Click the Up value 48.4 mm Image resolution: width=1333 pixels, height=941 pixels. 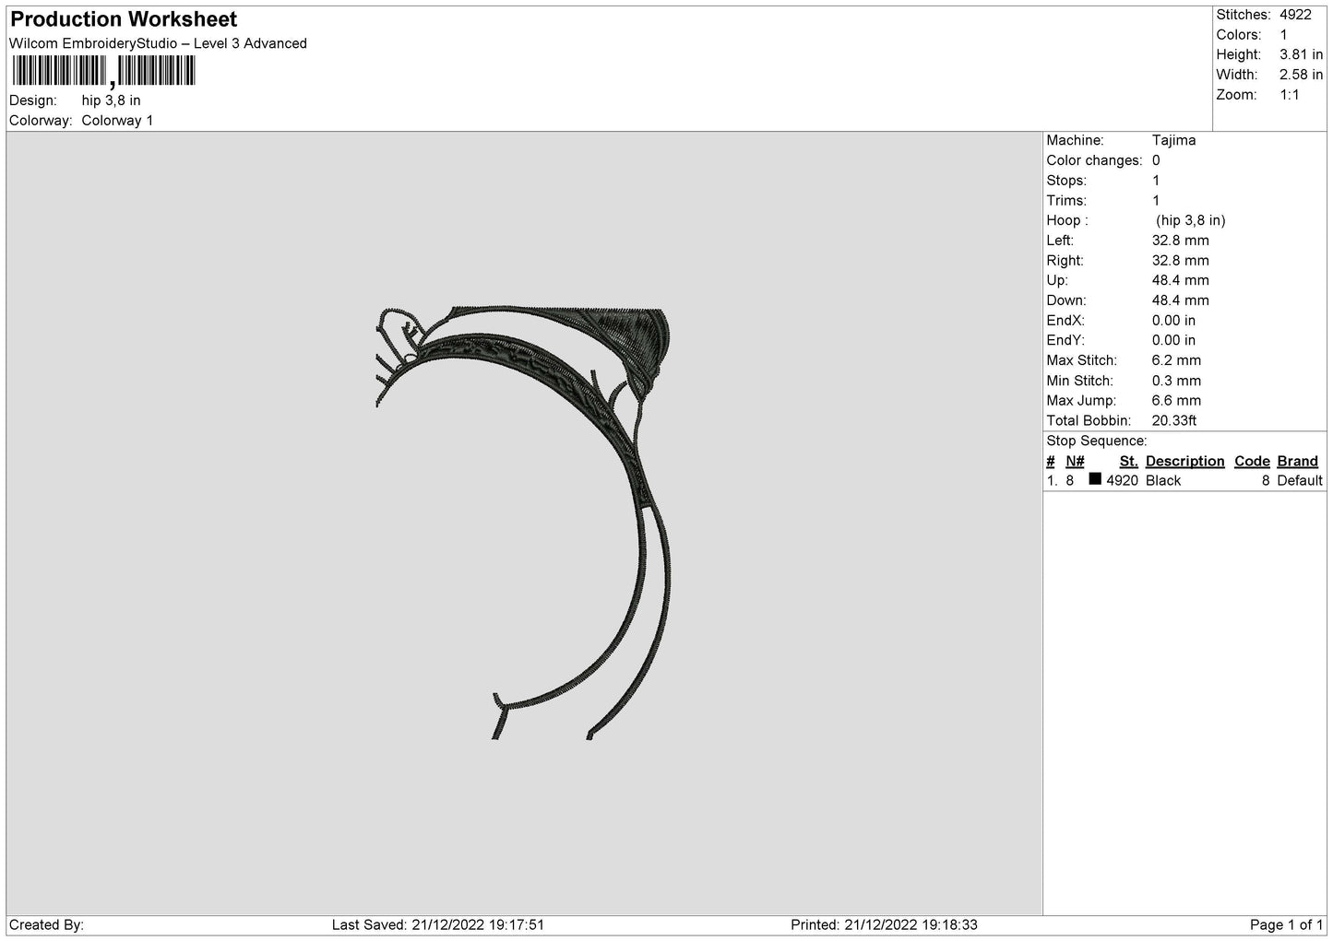click(x=1180, y=280)
